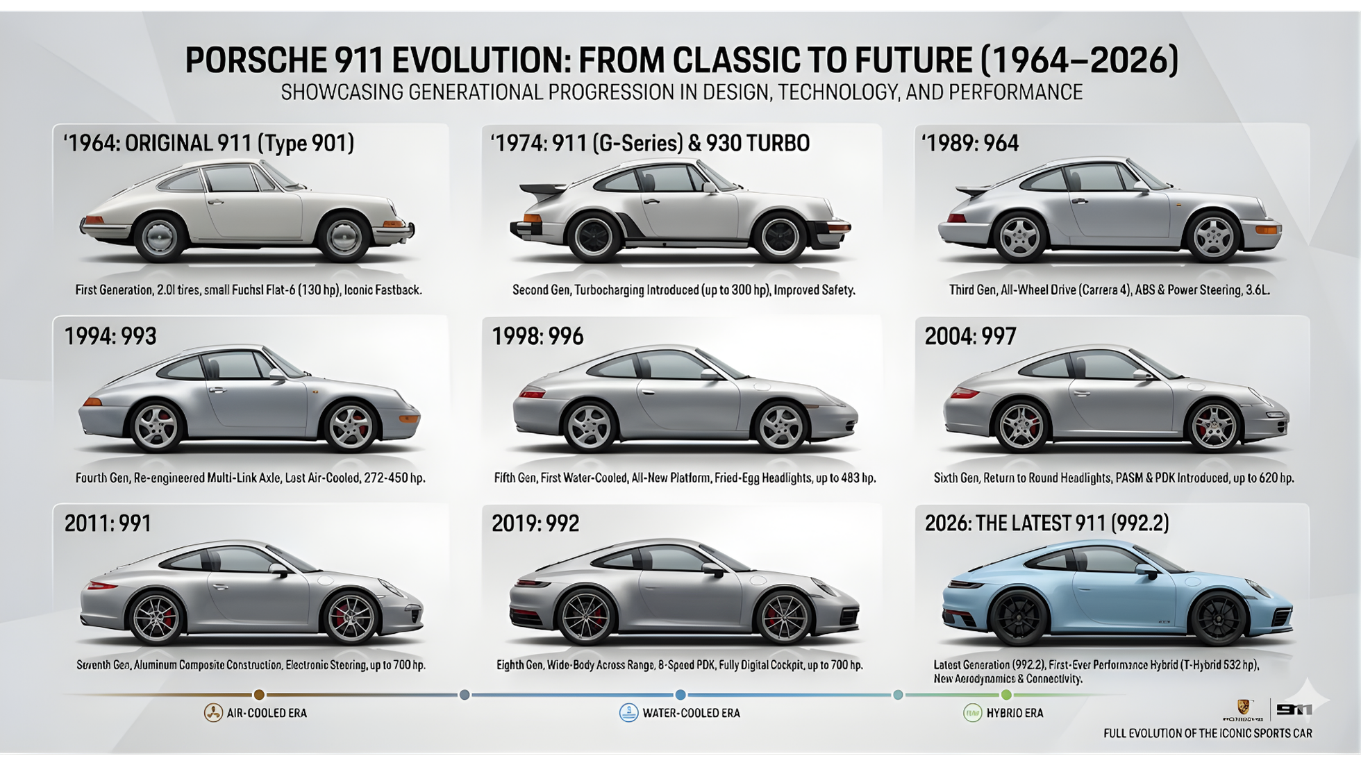Click the brown air-cooled timeline dot
The image size is (1361, 765).
pyautogui.click(x=259, y=694)
